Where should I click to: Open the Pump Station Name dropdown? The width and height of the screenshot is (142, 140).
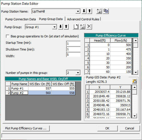pyautogui.click(x=78, y=11)
